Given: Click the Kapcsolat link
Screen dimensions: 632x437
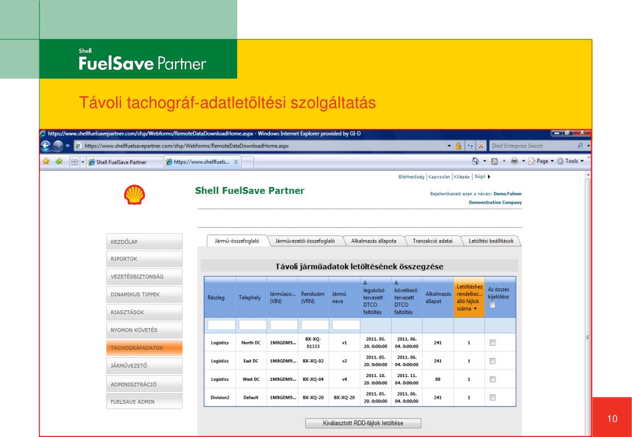Looking at the screenshot, I should coord(439,177).
